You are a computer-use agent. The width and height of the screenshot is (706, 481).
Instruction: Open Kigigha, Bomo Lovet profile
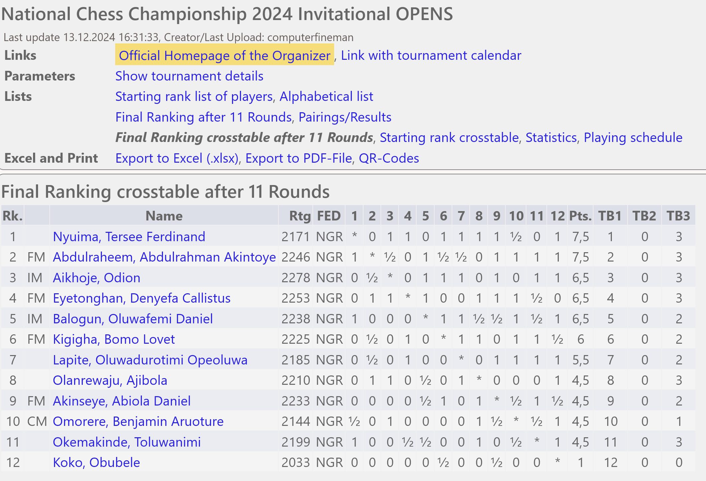(113, 339)
